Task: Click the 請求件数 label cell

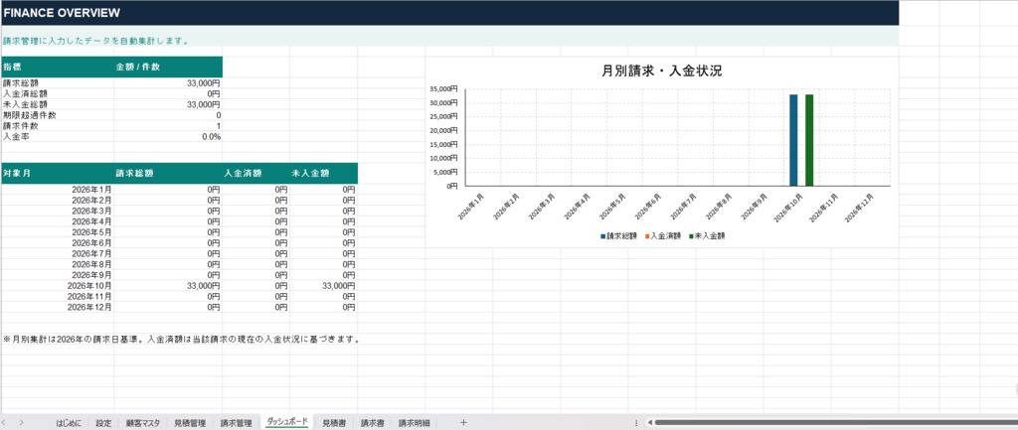Action: [x=57, y=126]
